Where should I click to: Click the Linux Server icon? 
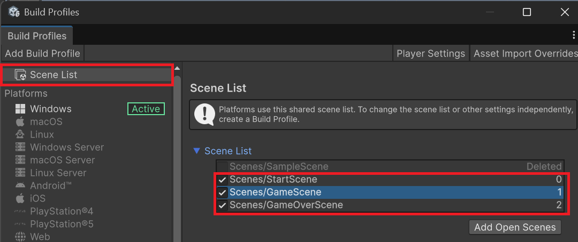coord(20,173)
